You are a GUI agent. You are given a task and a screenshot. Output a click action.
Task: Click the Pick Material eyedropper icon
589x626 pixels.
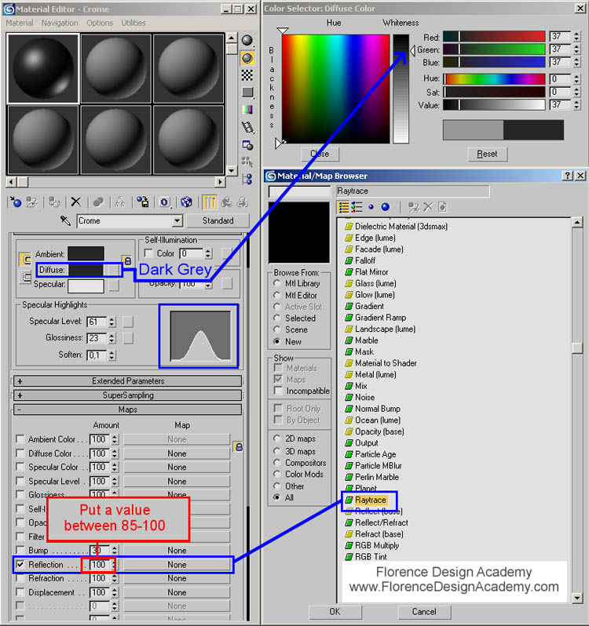(66, 221)
